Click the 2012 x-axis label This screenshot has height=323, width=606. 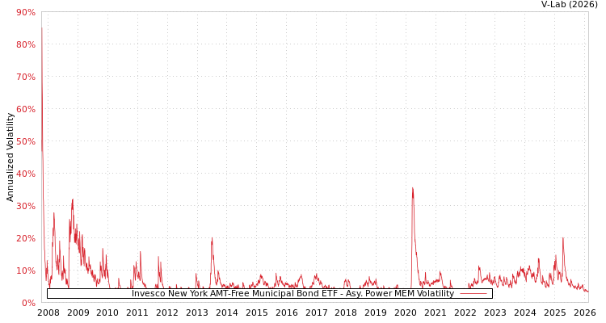coord(167,313)
